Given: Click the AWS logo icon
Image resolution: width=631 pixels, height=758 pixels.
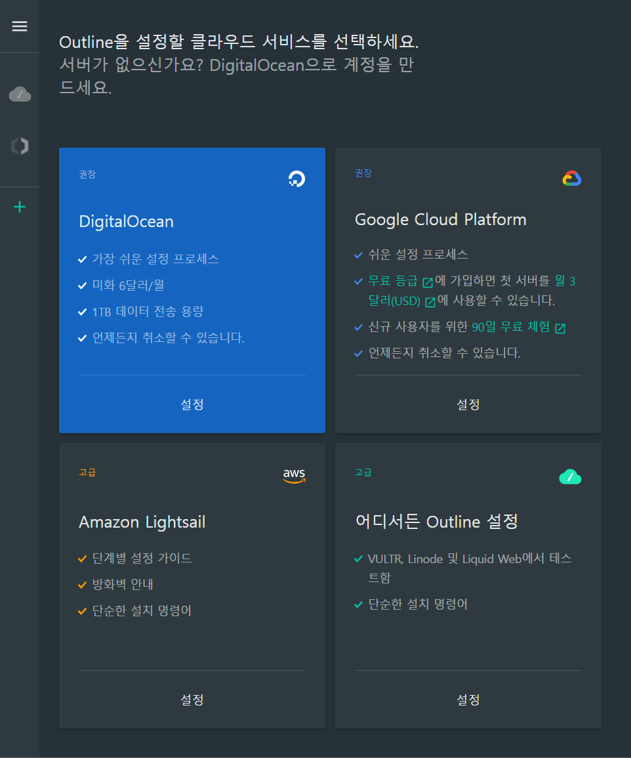Looking at the screenshot, I should click(x=295, y=476).
